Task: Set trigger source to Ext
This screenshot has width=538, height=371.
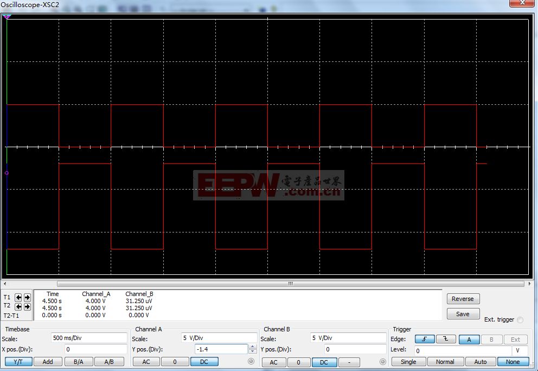Action: pyautogui.click(x=515, y=339)
